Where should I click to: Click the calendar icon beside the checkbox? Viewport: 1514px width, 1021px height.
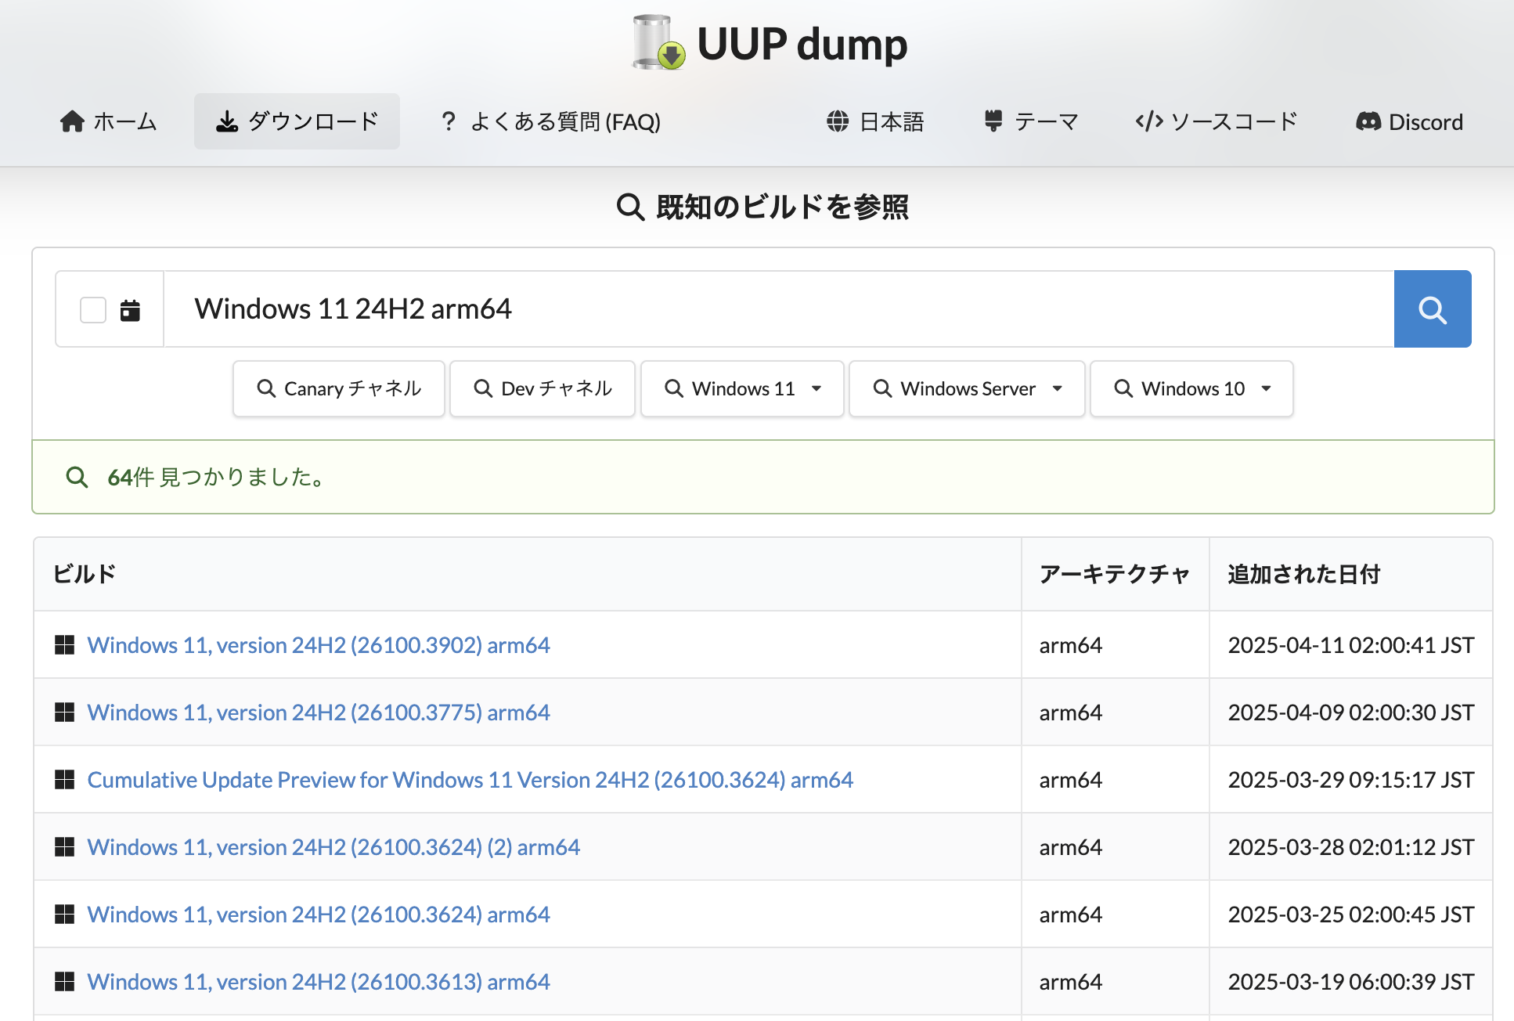pos(130,310)
